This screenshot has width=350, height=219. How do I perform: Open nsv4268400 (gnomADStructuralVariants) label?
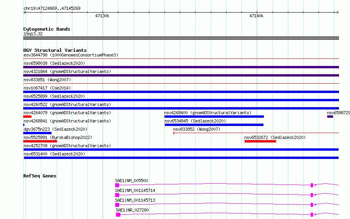208,113
